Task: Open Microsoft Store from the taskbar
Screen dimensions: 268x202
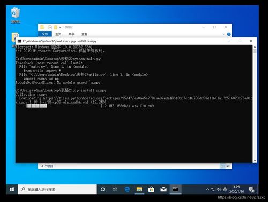Action: pyautogui.click(x=151, y=189)
